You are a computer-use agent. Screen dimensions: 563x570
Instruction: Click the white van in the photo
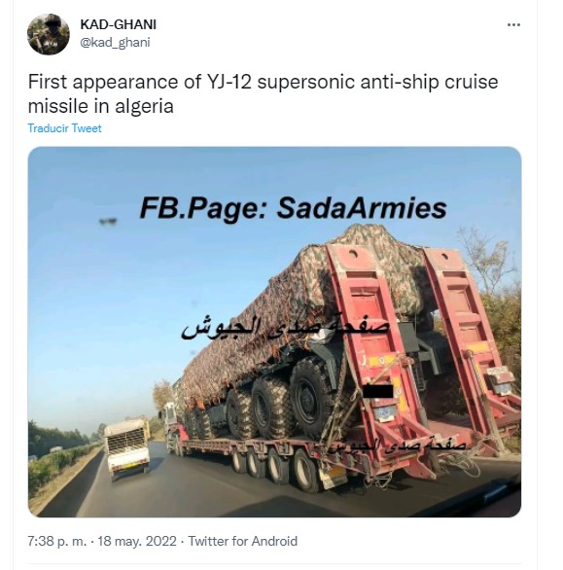tap(126, 446)
